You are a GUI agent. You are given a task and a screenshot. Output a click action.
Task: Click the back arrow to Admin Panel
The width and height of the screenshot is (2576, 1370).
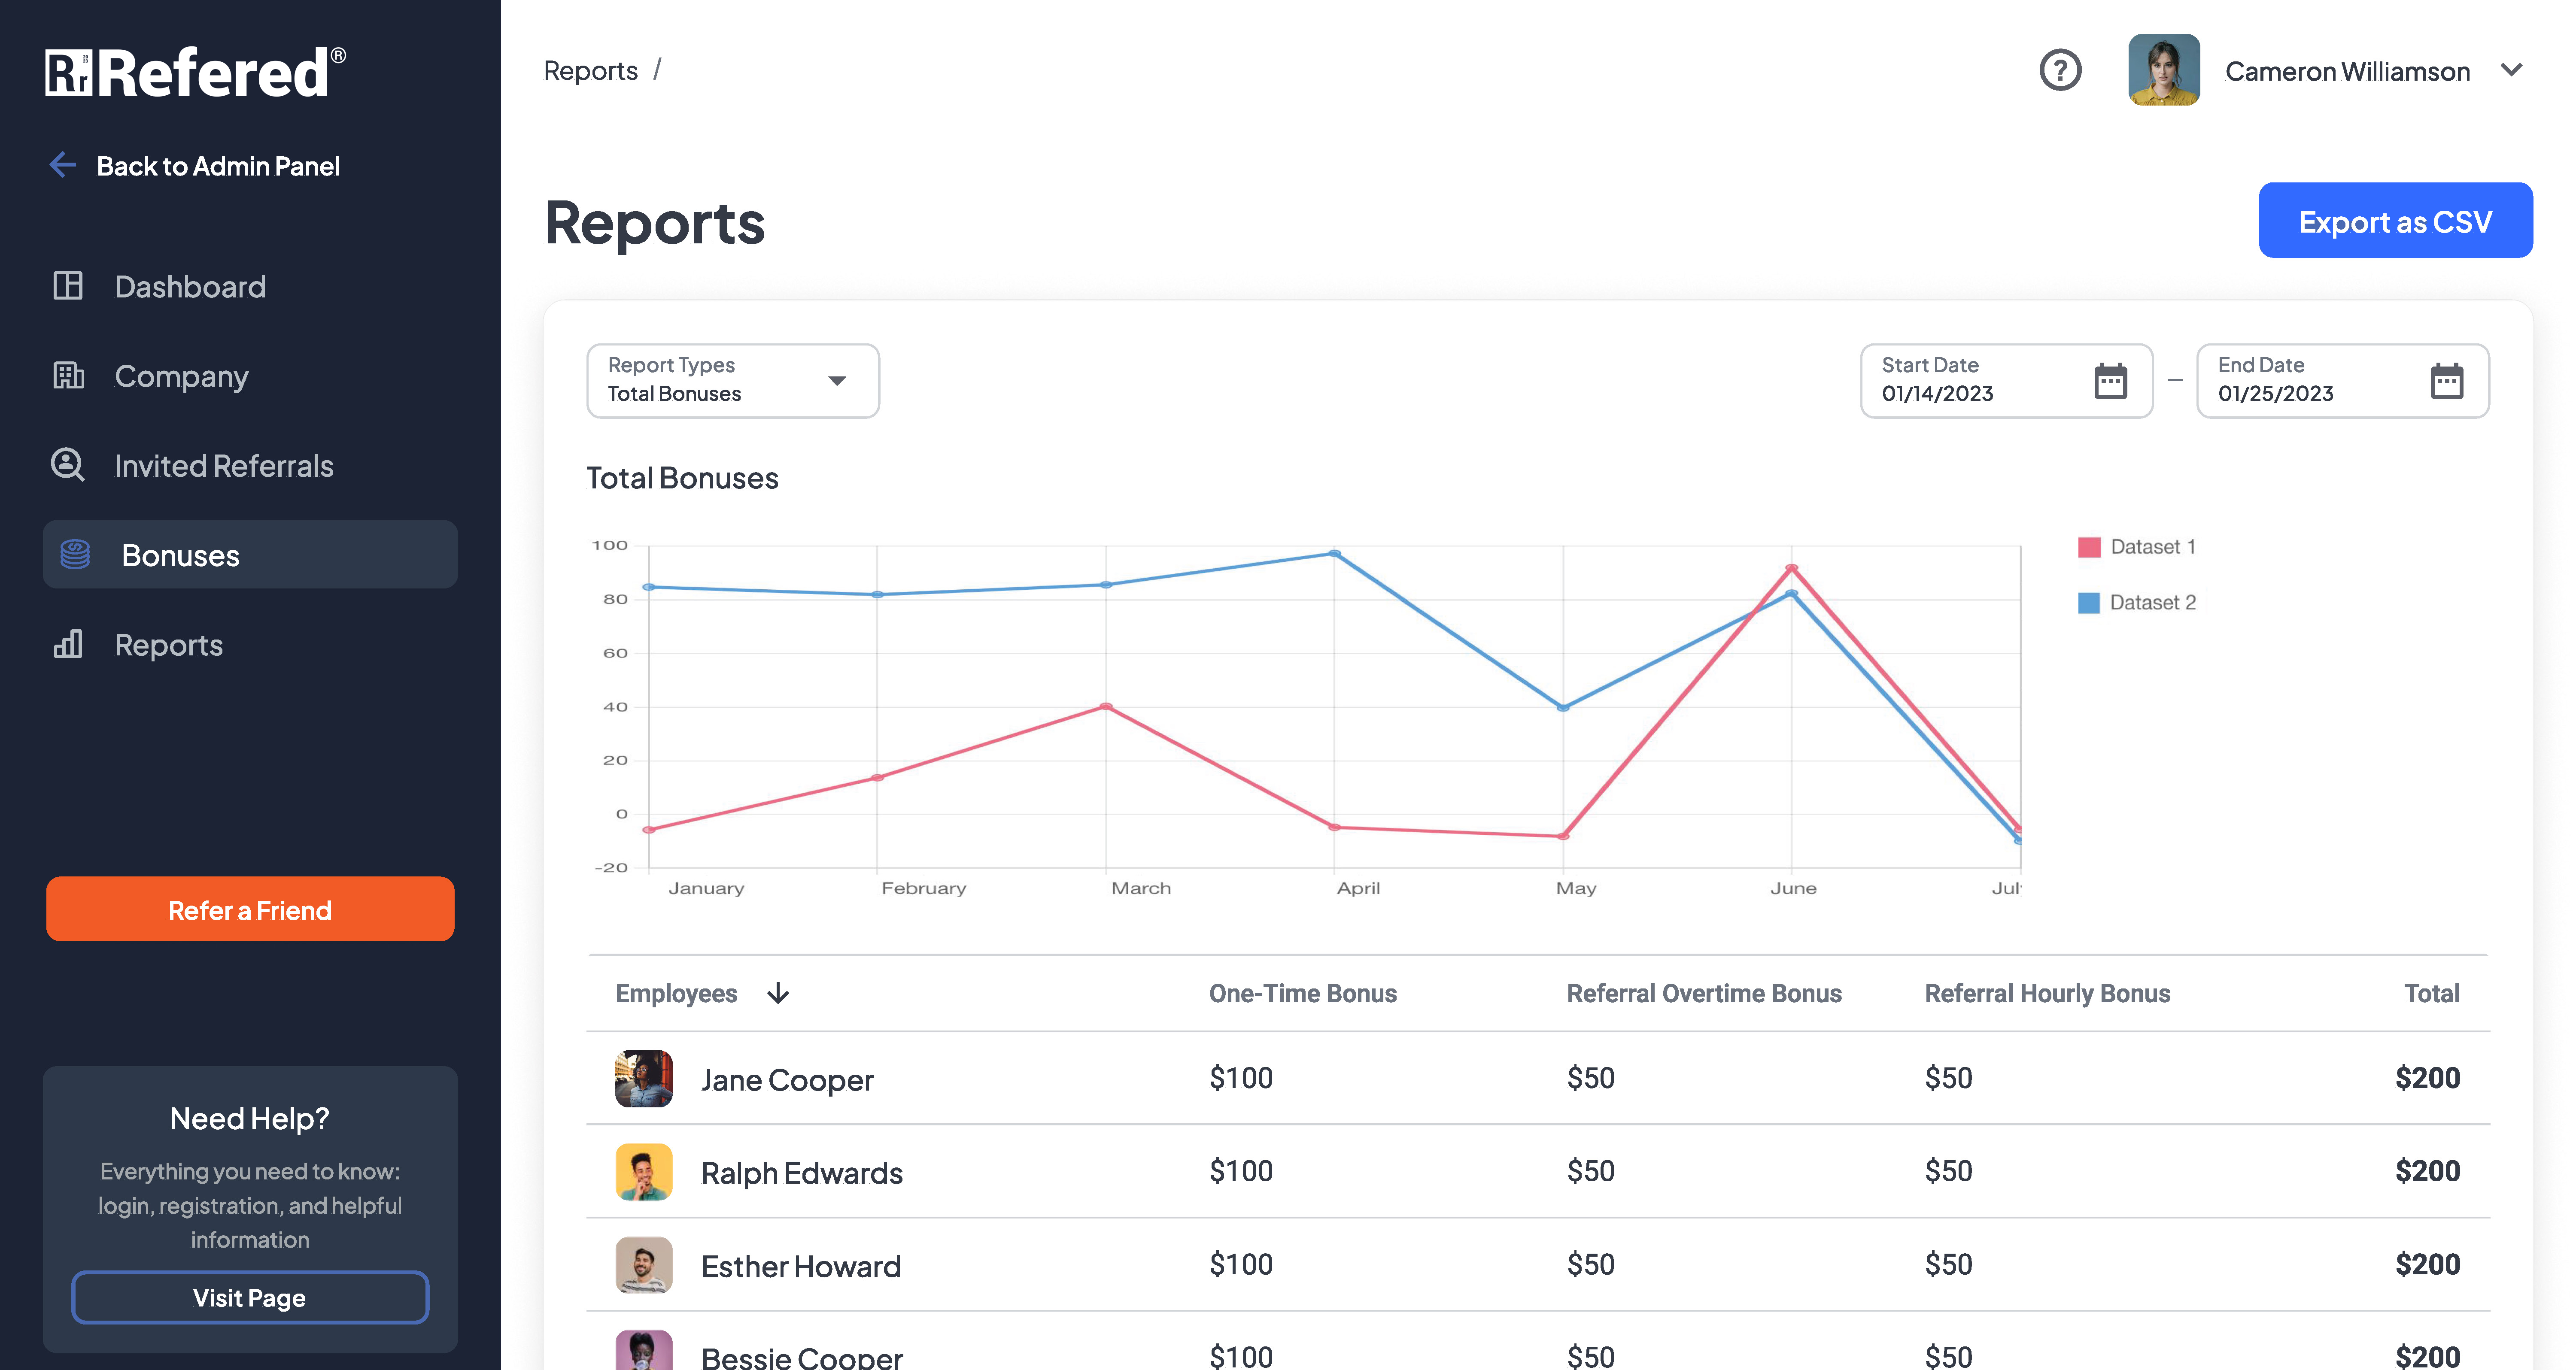point(63,165)
